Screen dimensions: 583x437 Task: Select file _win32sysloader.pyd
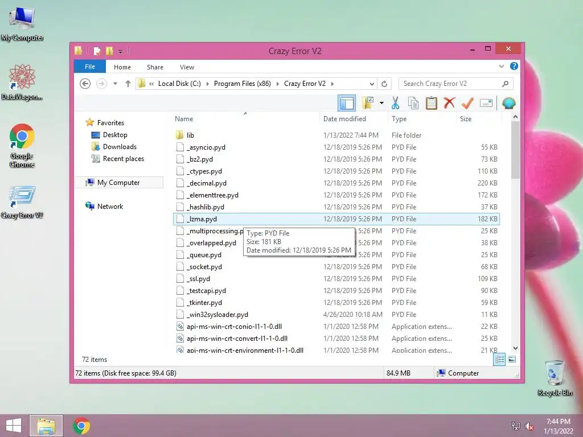click(x=336, y=314)
